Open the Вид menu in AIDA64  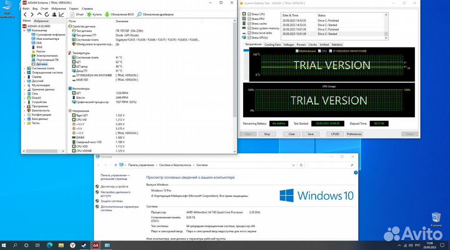tap(35, 9)
